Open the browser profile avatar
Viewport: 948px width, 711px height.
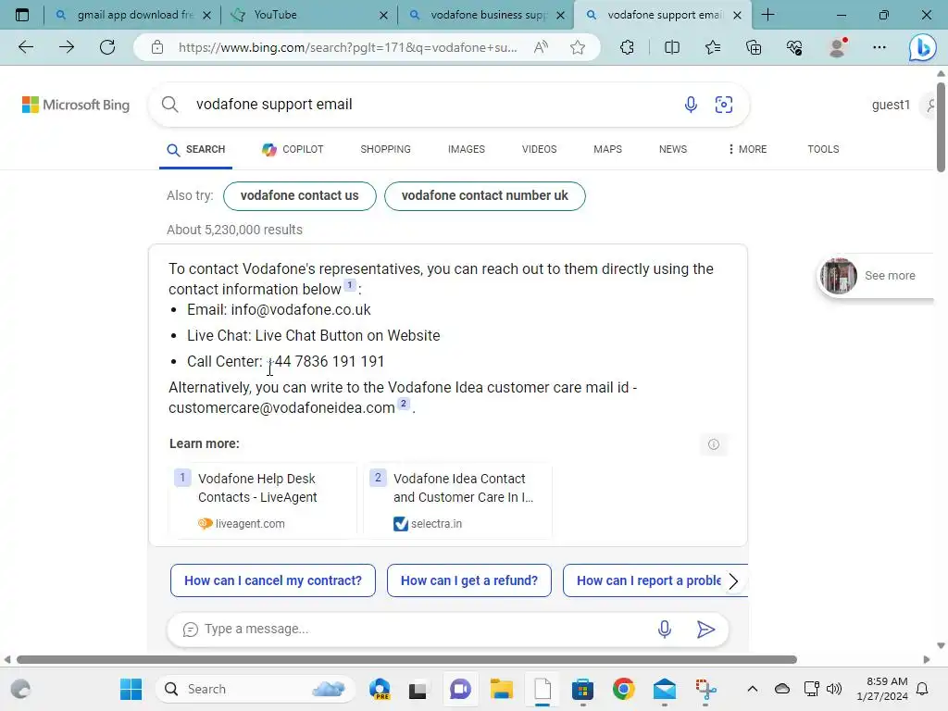tap(837, 47)
